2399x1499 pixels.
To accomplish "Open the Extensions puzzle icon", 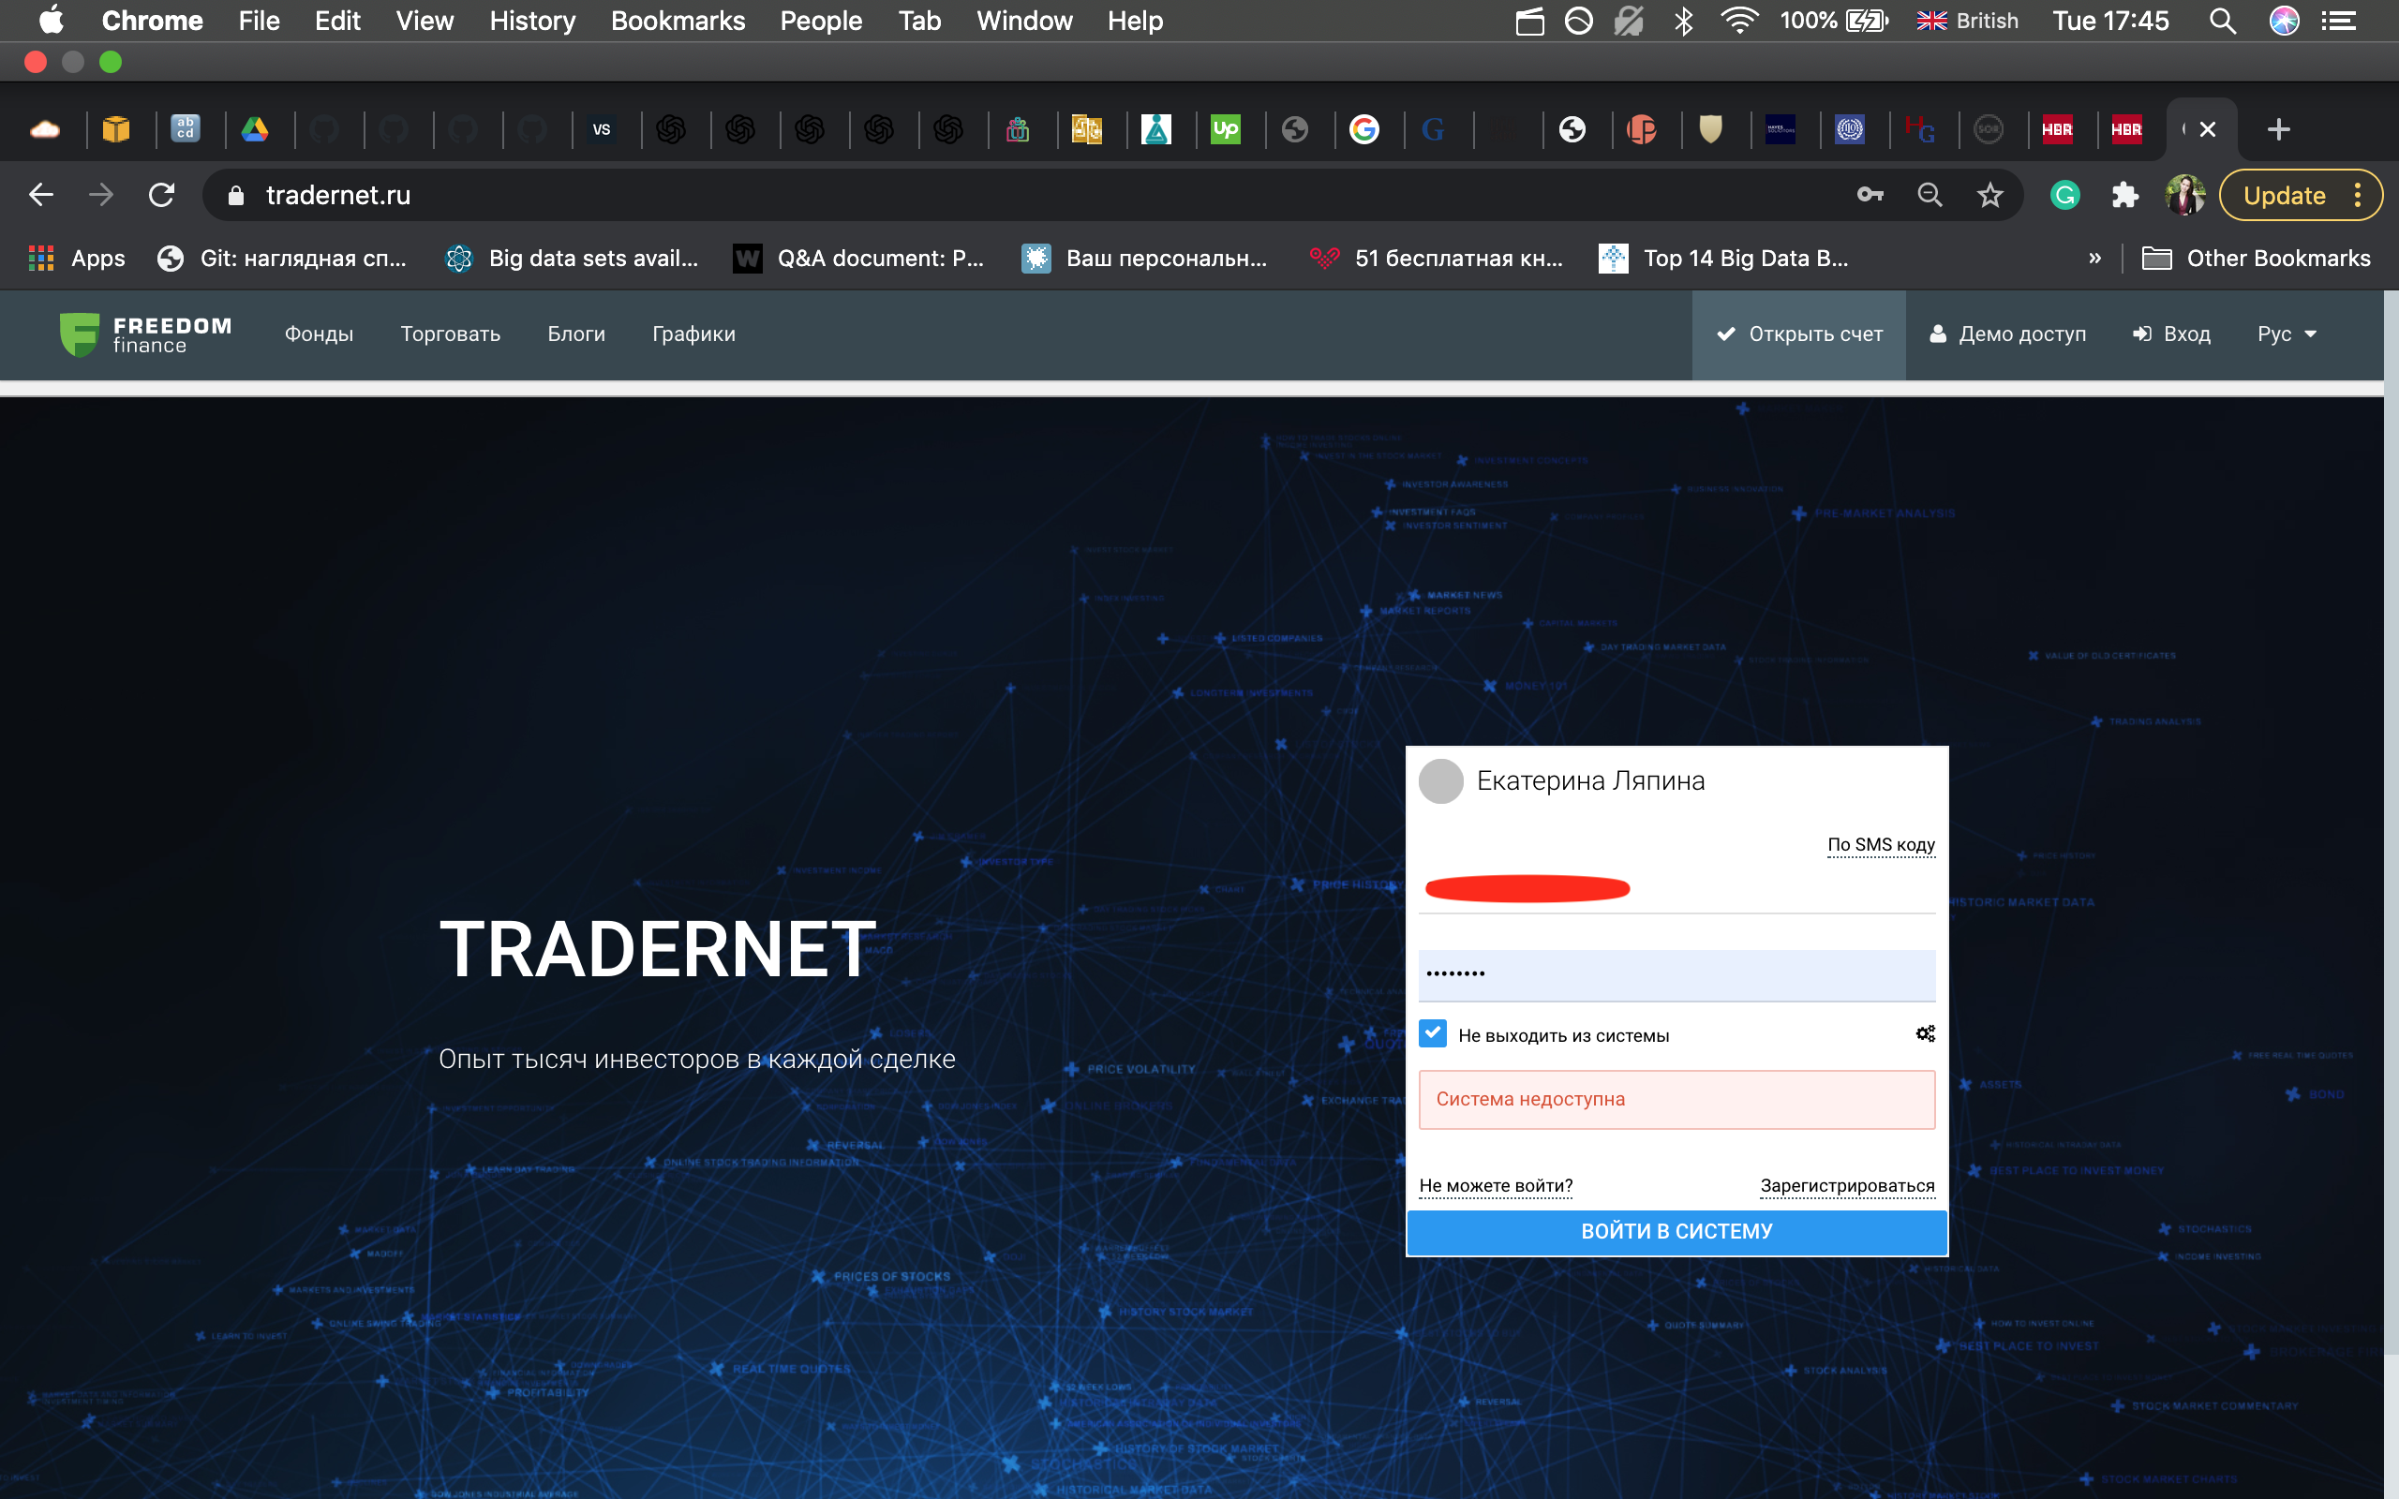I will pyautogui.click(x=2124, y=195).
